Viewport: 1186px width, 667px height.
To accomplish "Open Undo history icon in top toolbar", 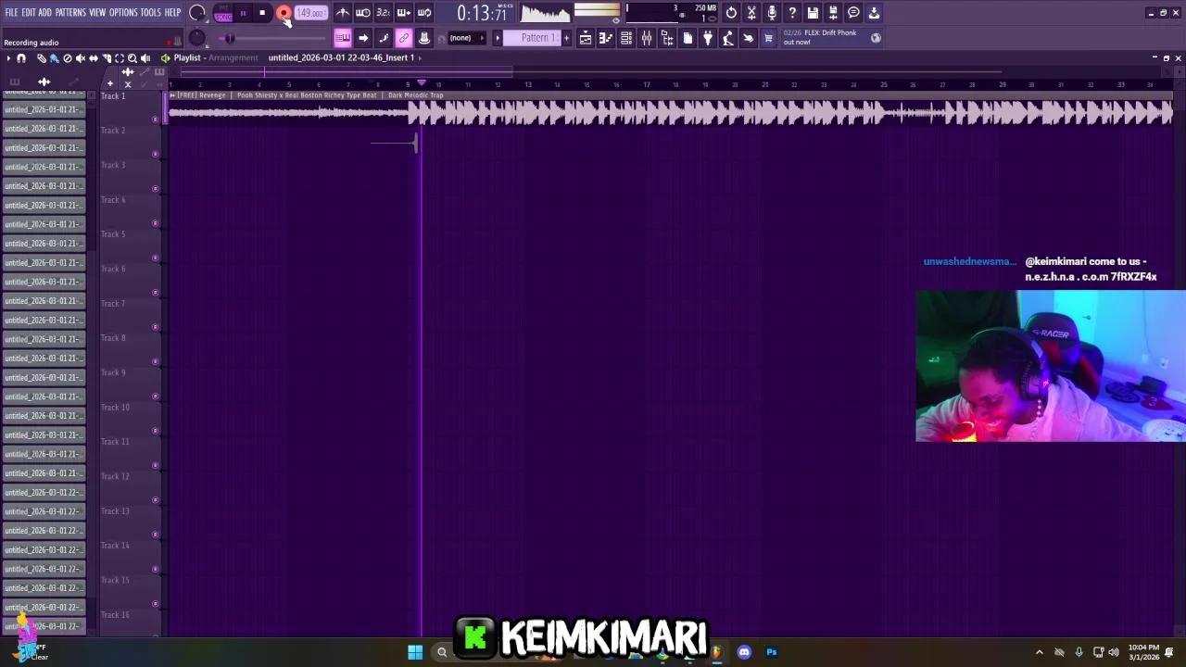I will tap(731, 13).
